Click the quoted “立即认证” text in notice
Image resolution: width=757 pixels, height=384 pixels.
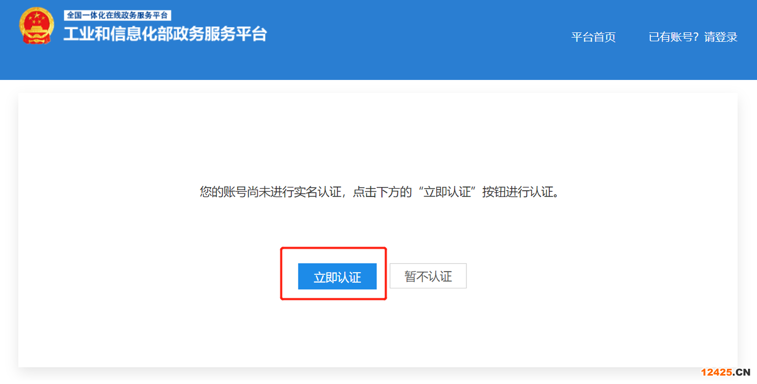447,192
